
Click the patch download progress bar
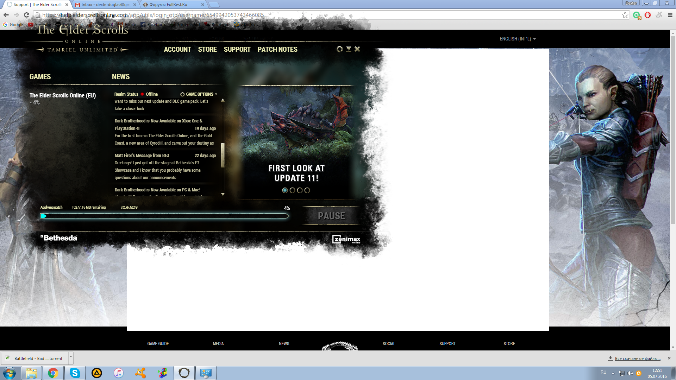(x=165, y=216)
